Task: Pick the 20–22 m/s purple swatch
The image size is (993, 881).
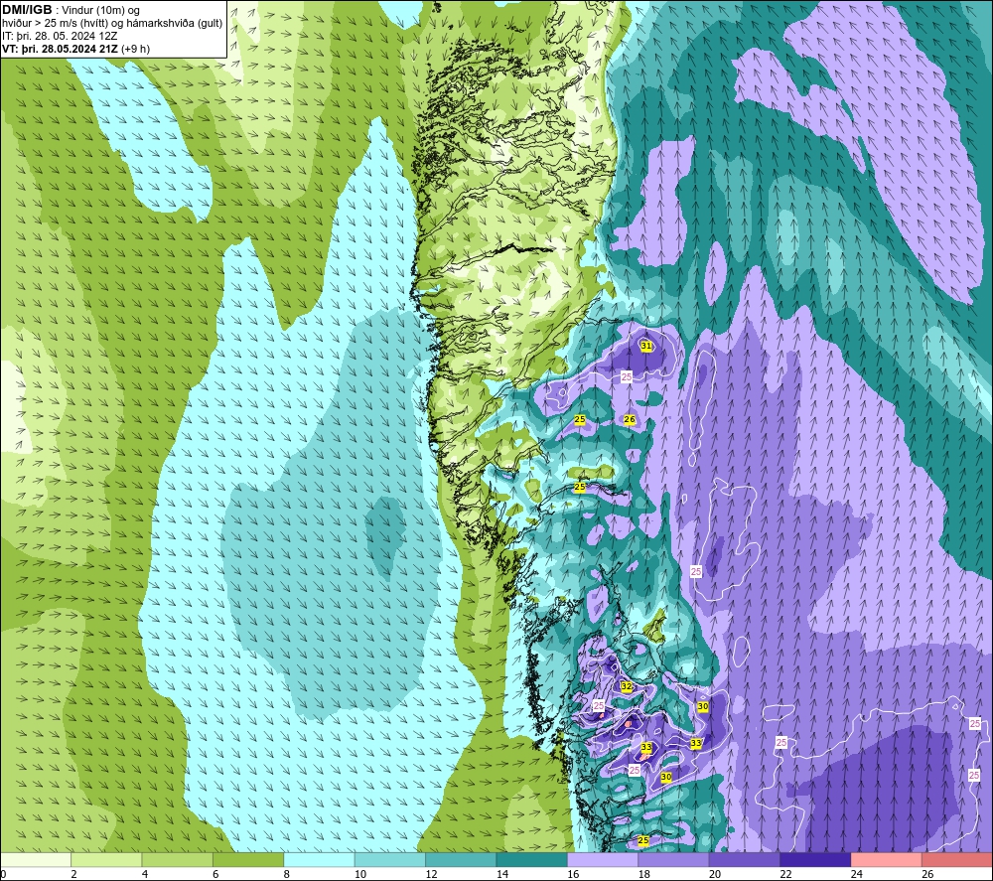Action: pyautogui.click(x=745, y=859)
